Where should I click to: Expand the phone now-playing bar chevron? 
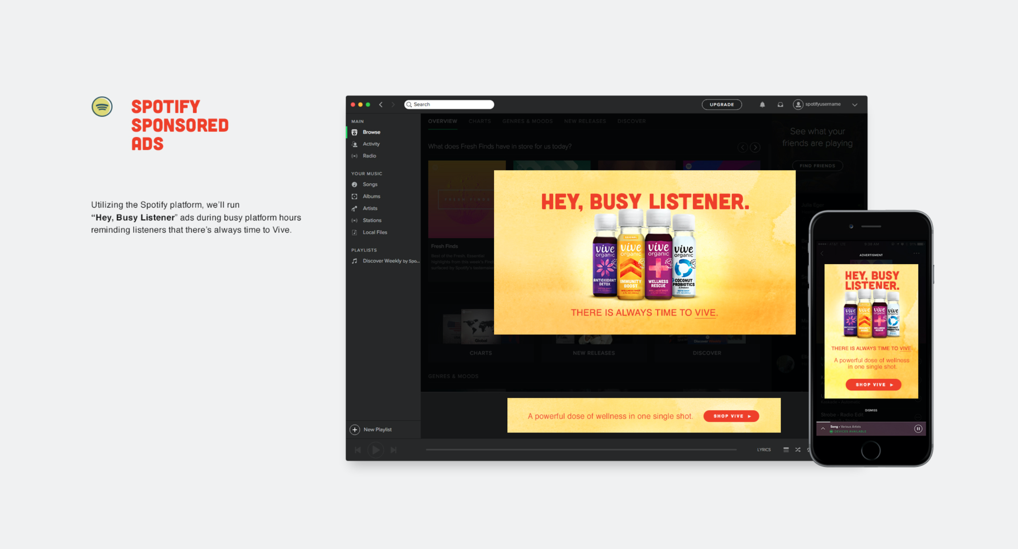pos(823,428)
